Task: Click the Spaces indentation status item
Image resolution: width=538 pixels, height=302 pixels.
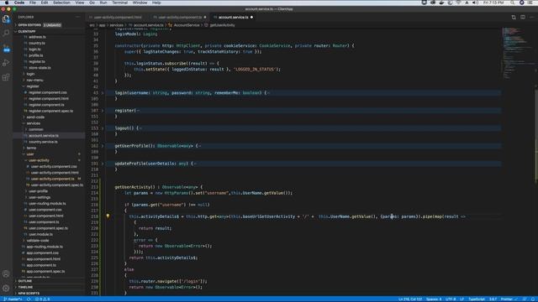Action: click(x=434, y=299)
